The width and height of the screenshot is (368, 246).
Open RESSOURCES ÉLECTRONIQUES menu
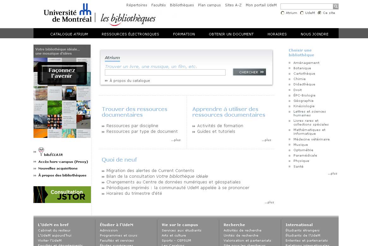(130, 34)
